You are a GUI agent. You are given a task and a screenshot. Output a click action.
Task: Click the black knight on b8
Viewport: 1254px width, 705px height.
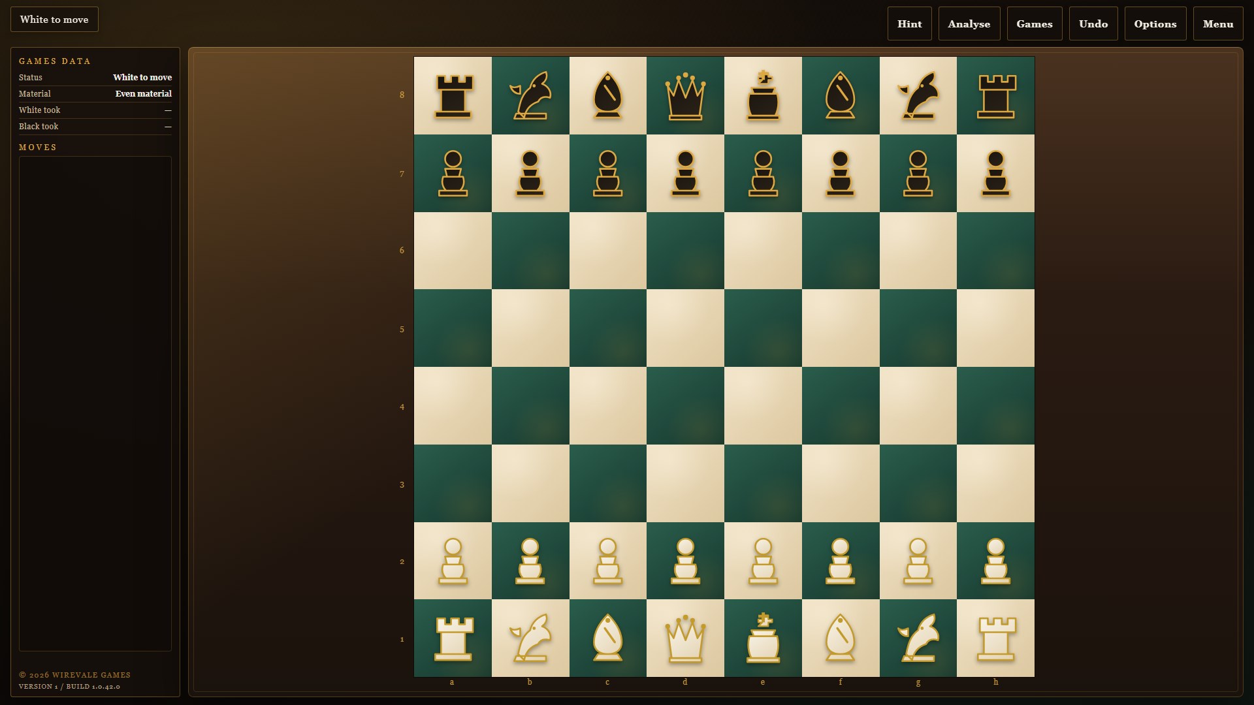tap(530, 95)
